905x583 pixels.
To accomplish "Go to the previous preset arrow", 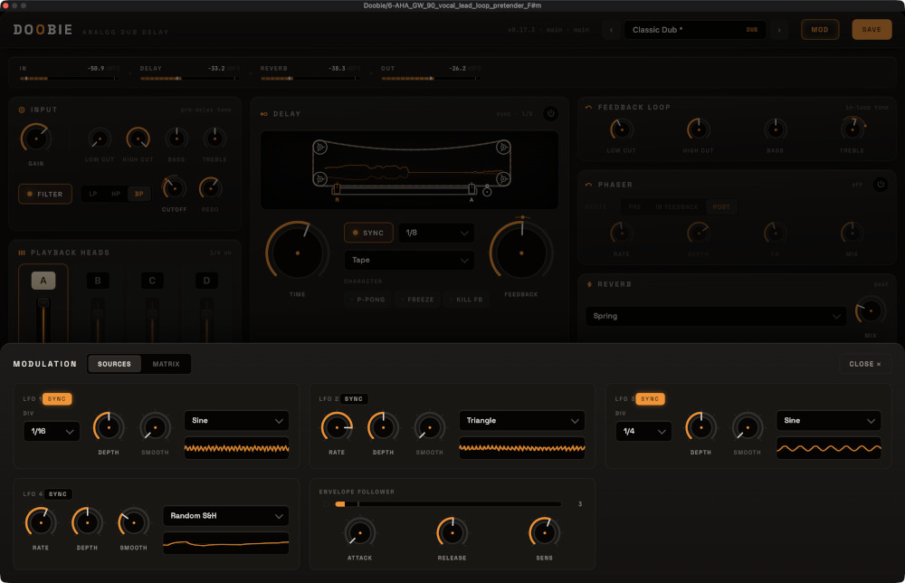I will coord(611,30).
